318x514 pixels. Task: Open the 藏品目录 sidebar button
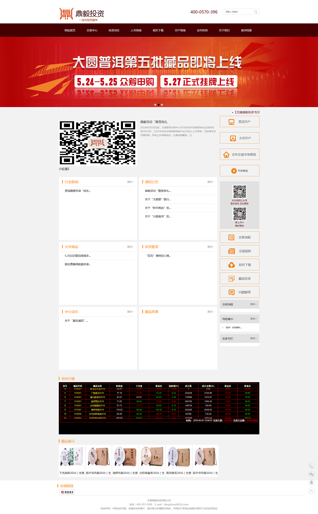coord(240,278)
